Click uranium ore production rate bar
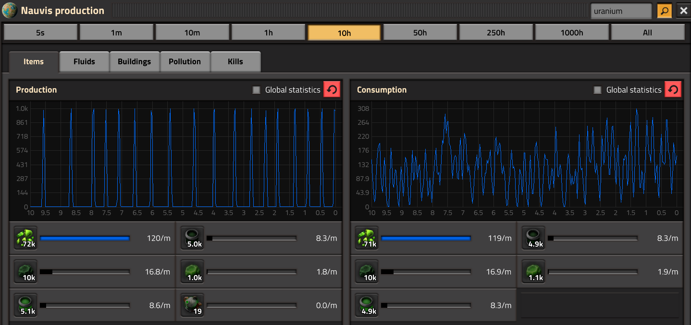Image resolution: width=691 pixels, height=325 pixels. click(x=85, y=238)
